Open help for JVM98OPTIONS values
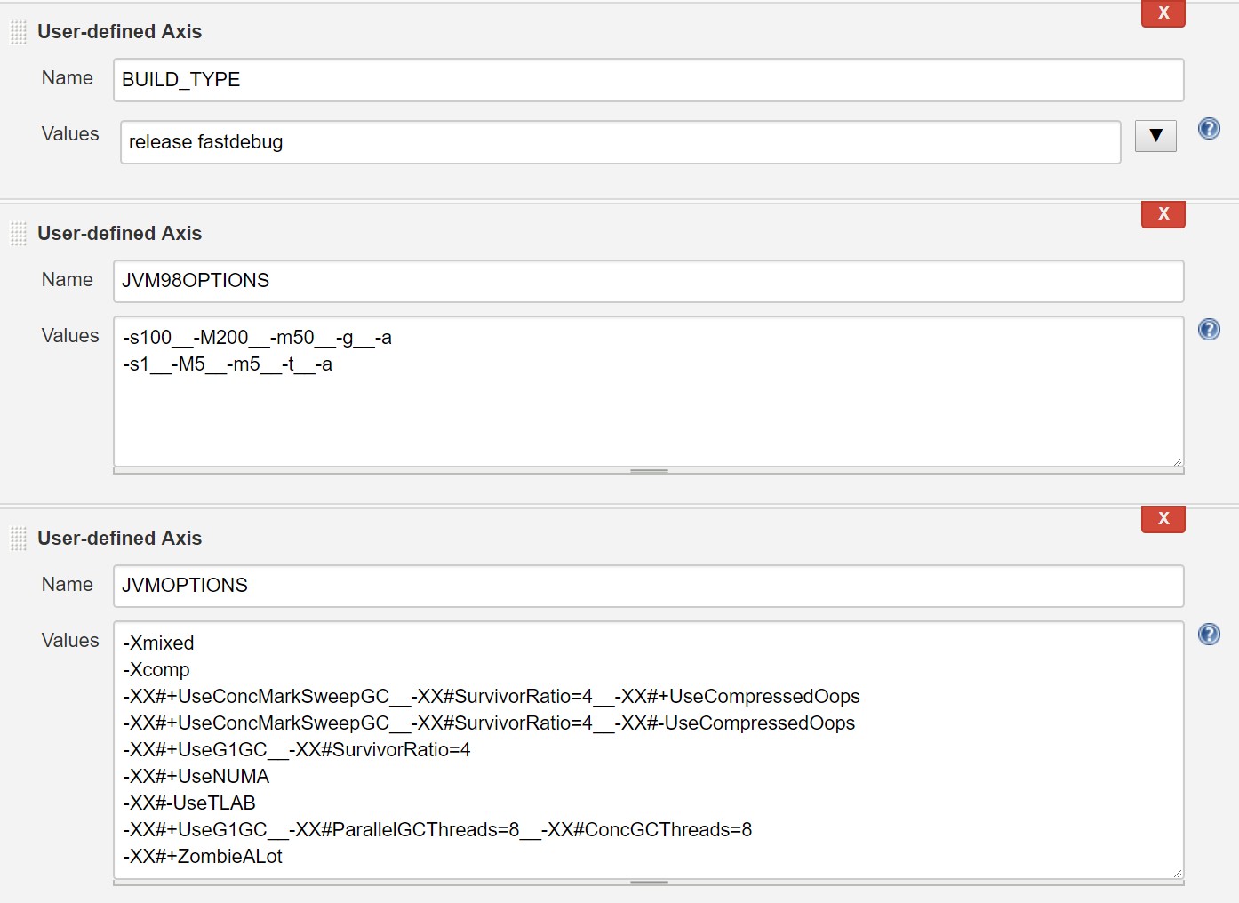Image resolution: width=1239 pixels, height=903 pixels. pyautogui.click(x=1209, y=330)
